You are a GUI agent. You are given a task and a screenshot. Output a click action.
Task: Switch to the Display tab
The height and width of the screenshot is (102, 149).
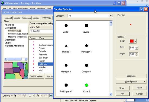pyautogui.click(x=36, y=18)
